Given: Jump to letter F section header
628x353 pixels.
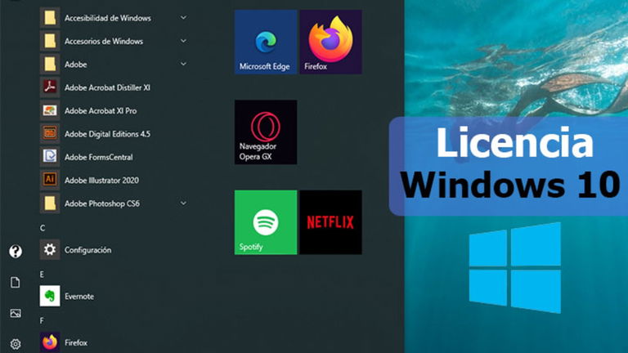Looking at the screenshot, I should [x=42, y=321].
